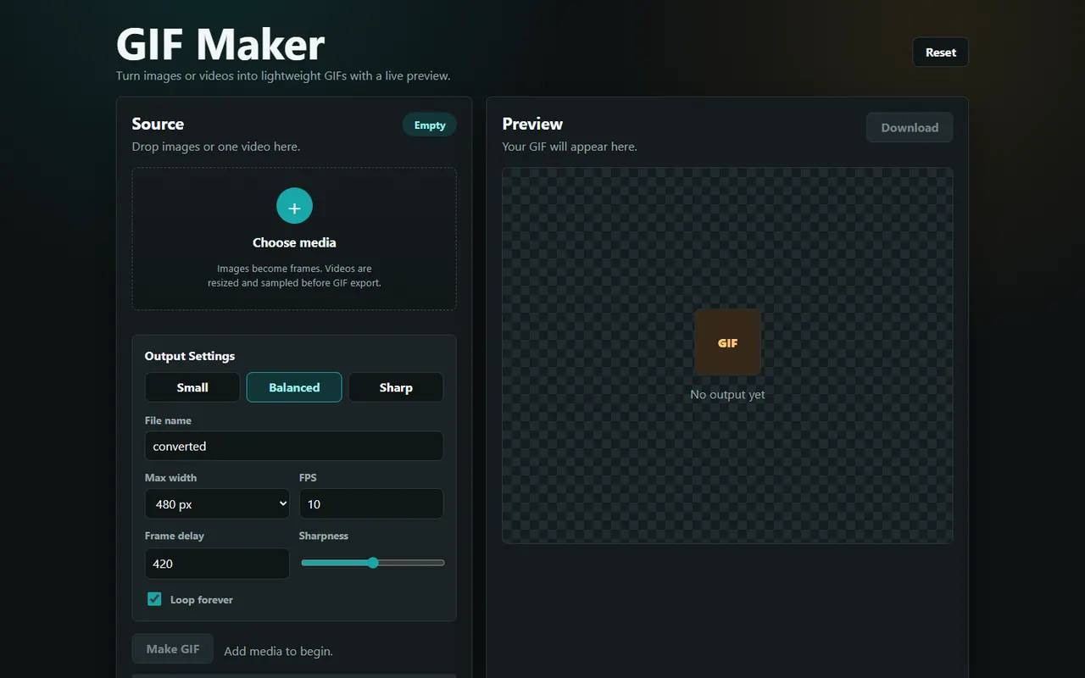
Task: Click the No output yet text
Action: (727, 395)
